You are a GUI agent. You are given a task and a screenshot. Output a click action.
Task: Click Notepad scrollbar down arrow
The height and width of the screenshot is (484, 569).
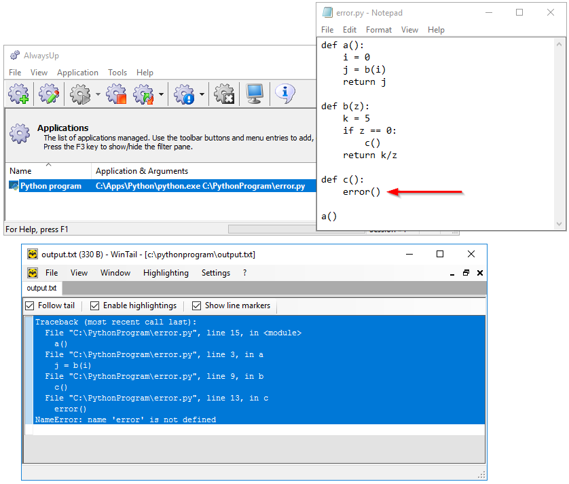pos(559,224)
